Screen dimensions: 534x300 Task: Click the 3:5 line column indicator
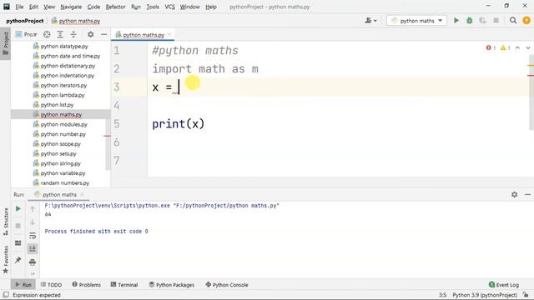(x=442, y=295)
